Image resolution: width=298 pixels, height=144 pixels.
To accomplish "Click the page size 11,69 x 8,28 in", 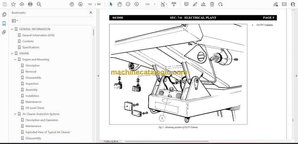I will coord(111,141).
